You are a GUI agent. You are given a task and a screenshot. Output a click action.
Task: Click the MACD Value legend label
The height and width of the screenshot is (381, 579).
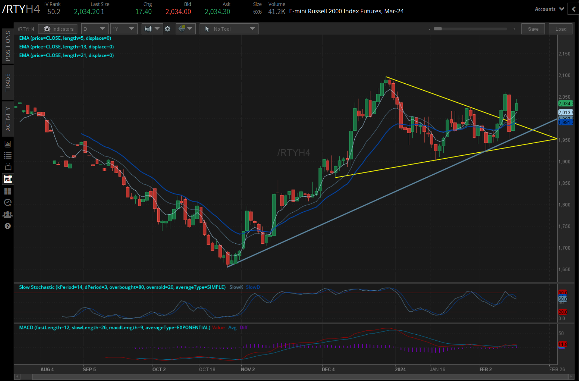(218, 328)
